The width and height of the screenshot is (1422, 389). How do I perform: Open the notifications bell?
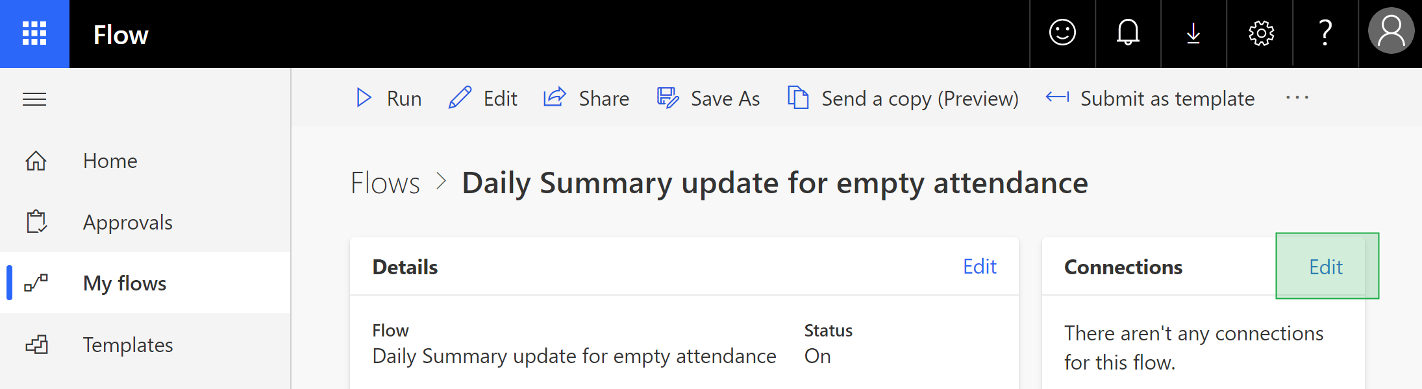[x=1128, y=33]
